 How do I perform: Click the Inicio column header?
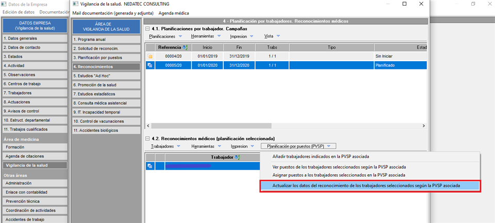coord(208,47)
